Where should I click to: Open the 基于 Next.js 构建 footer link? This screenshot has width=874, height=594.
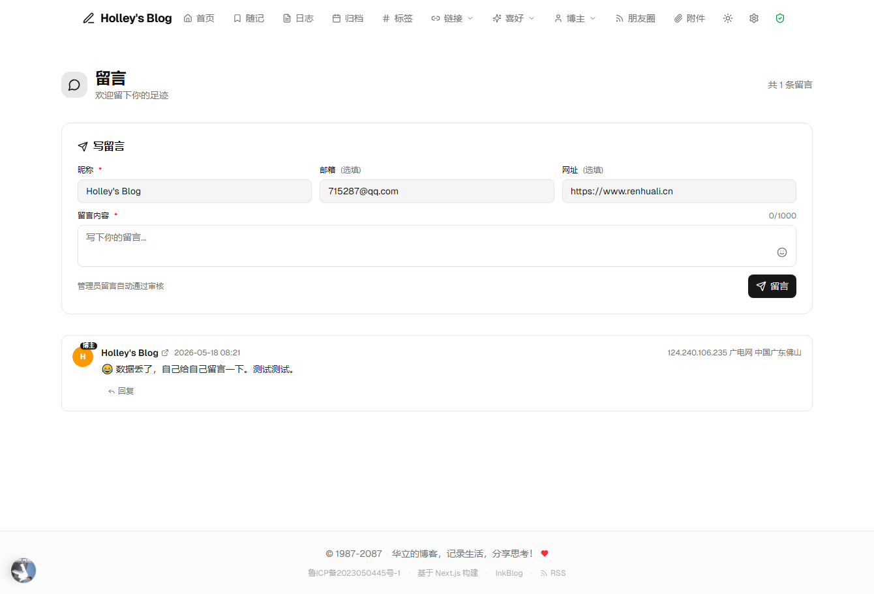pyautogui.click(x=448, y=573)
